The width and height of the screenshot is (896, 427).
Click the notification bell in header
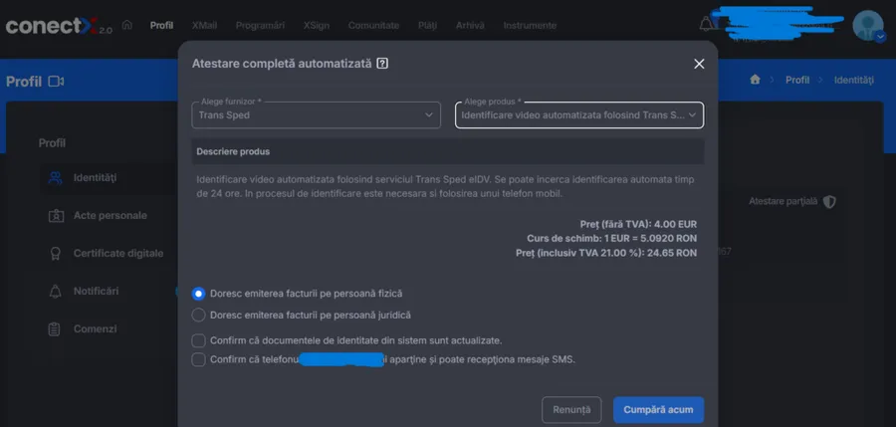pyautogui.click(x=706, y=24)
